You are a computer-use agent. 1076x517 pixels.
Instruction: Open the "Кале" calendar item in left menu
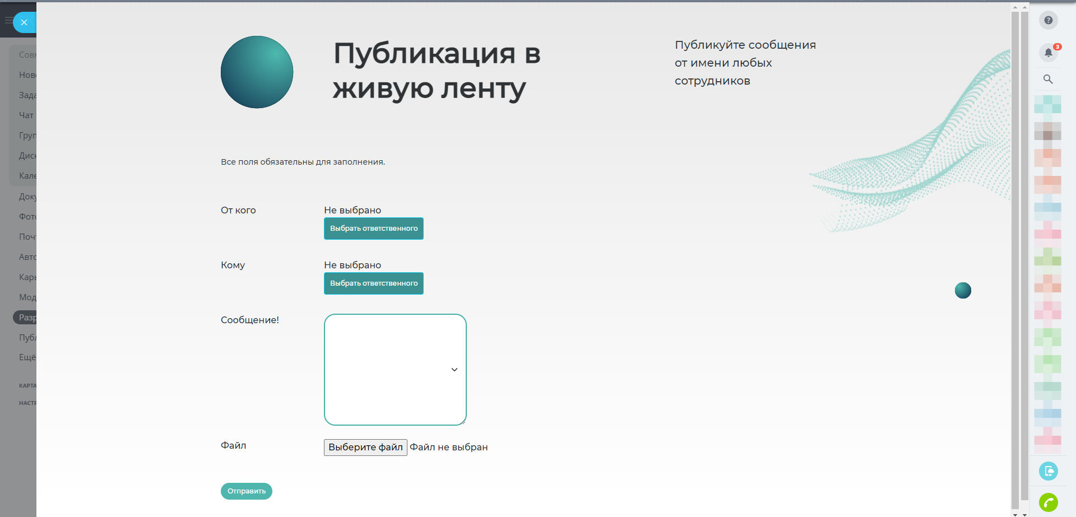[27, 176]
